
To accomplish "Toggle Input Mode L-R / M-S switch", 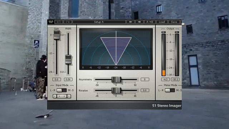I will pyautogui.click(x=62, y=90).
